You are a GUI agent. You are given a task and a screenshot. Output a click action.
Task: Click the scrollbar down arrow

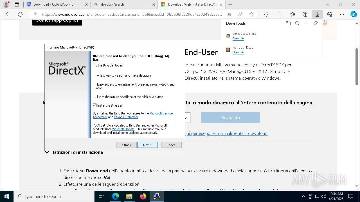click(357, 186)
